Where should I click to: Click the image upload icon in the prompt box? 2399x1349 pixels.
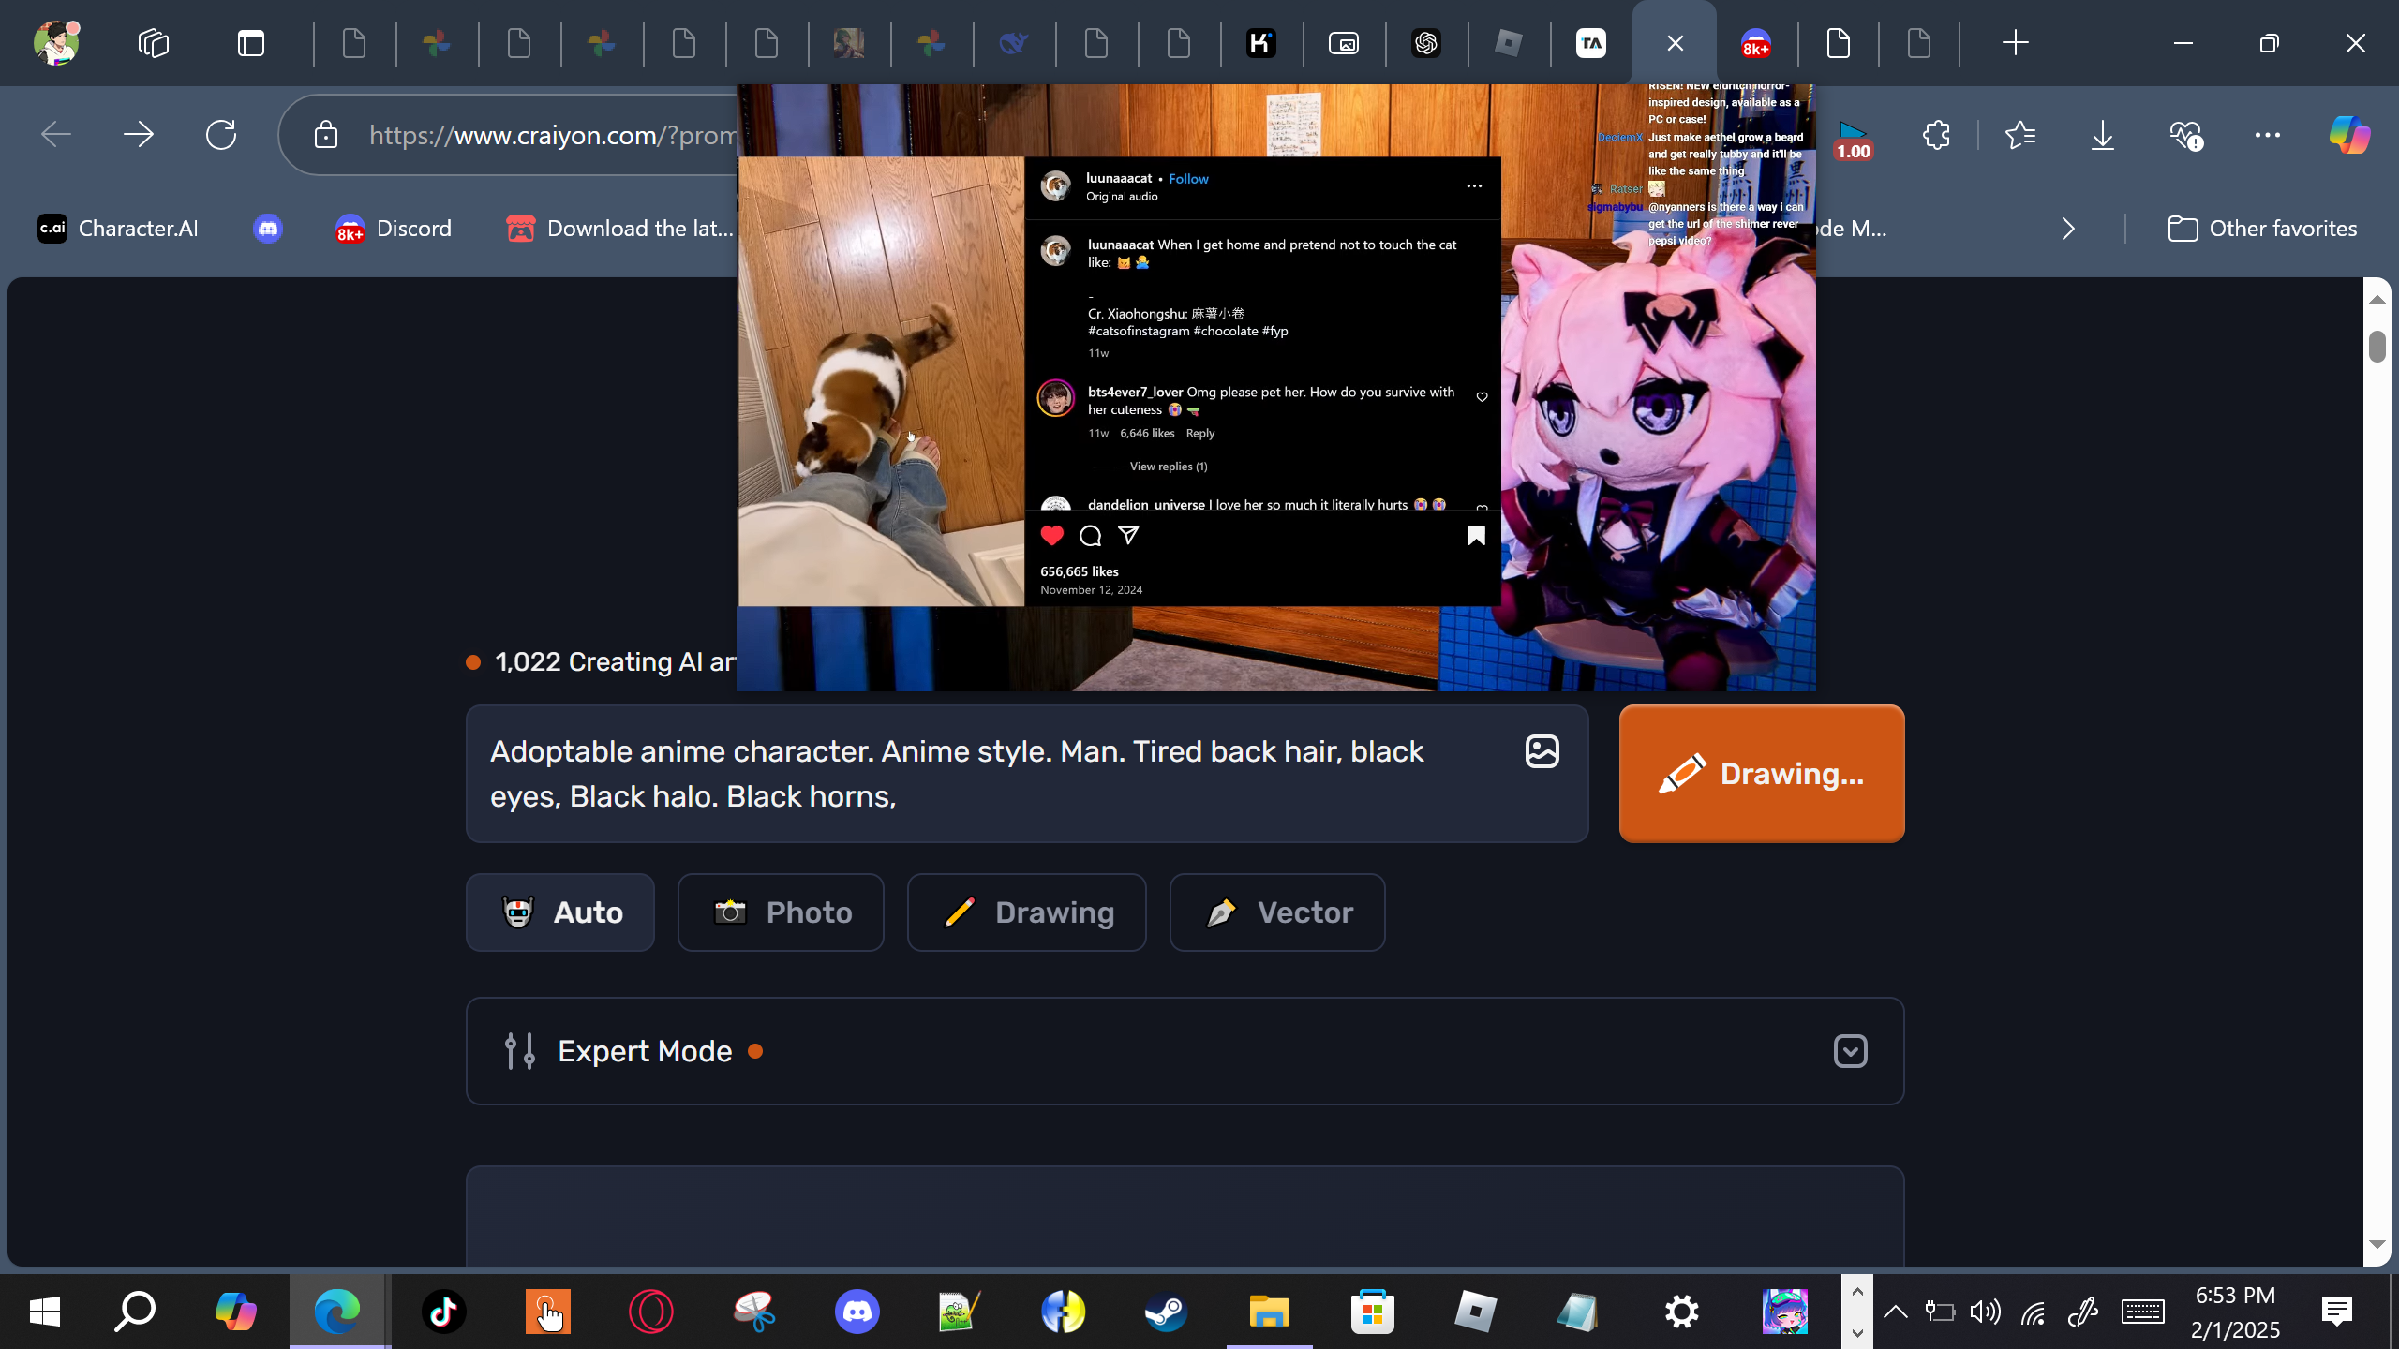(1542, 751)
